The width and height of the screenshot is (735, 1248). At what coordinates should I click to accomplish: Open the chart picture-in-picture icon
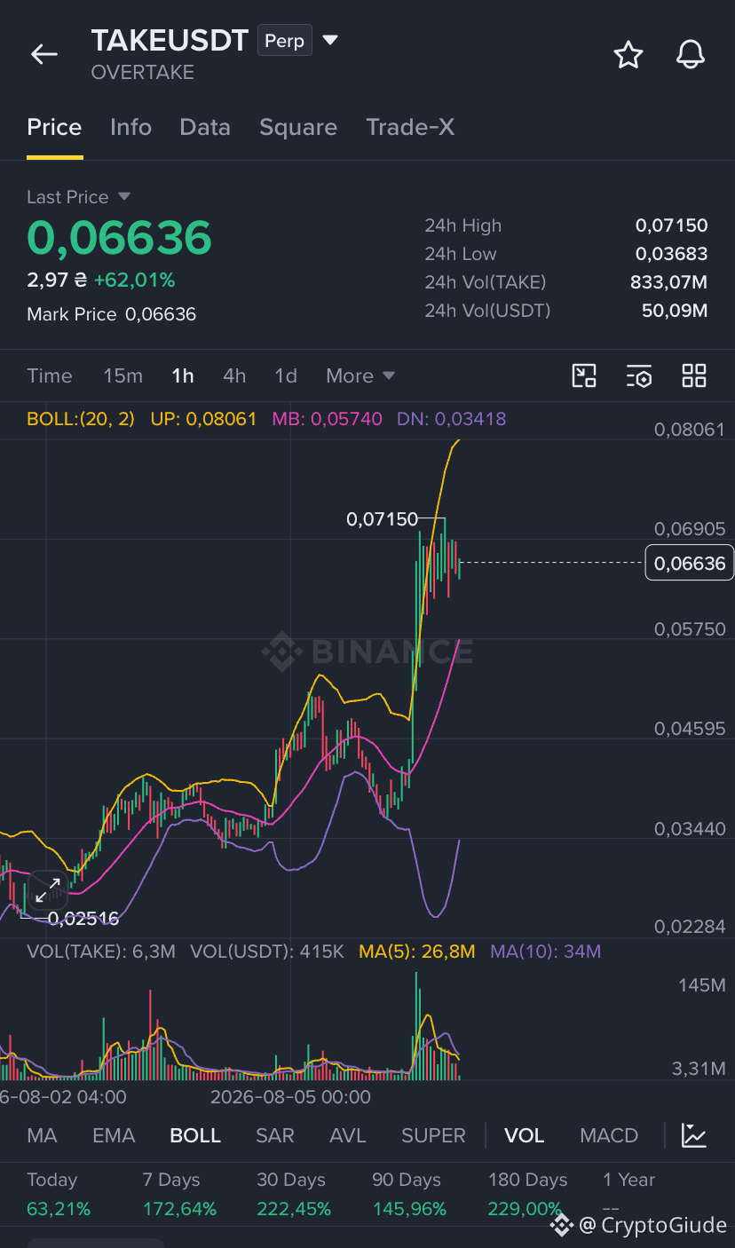[x=584, y=375]
